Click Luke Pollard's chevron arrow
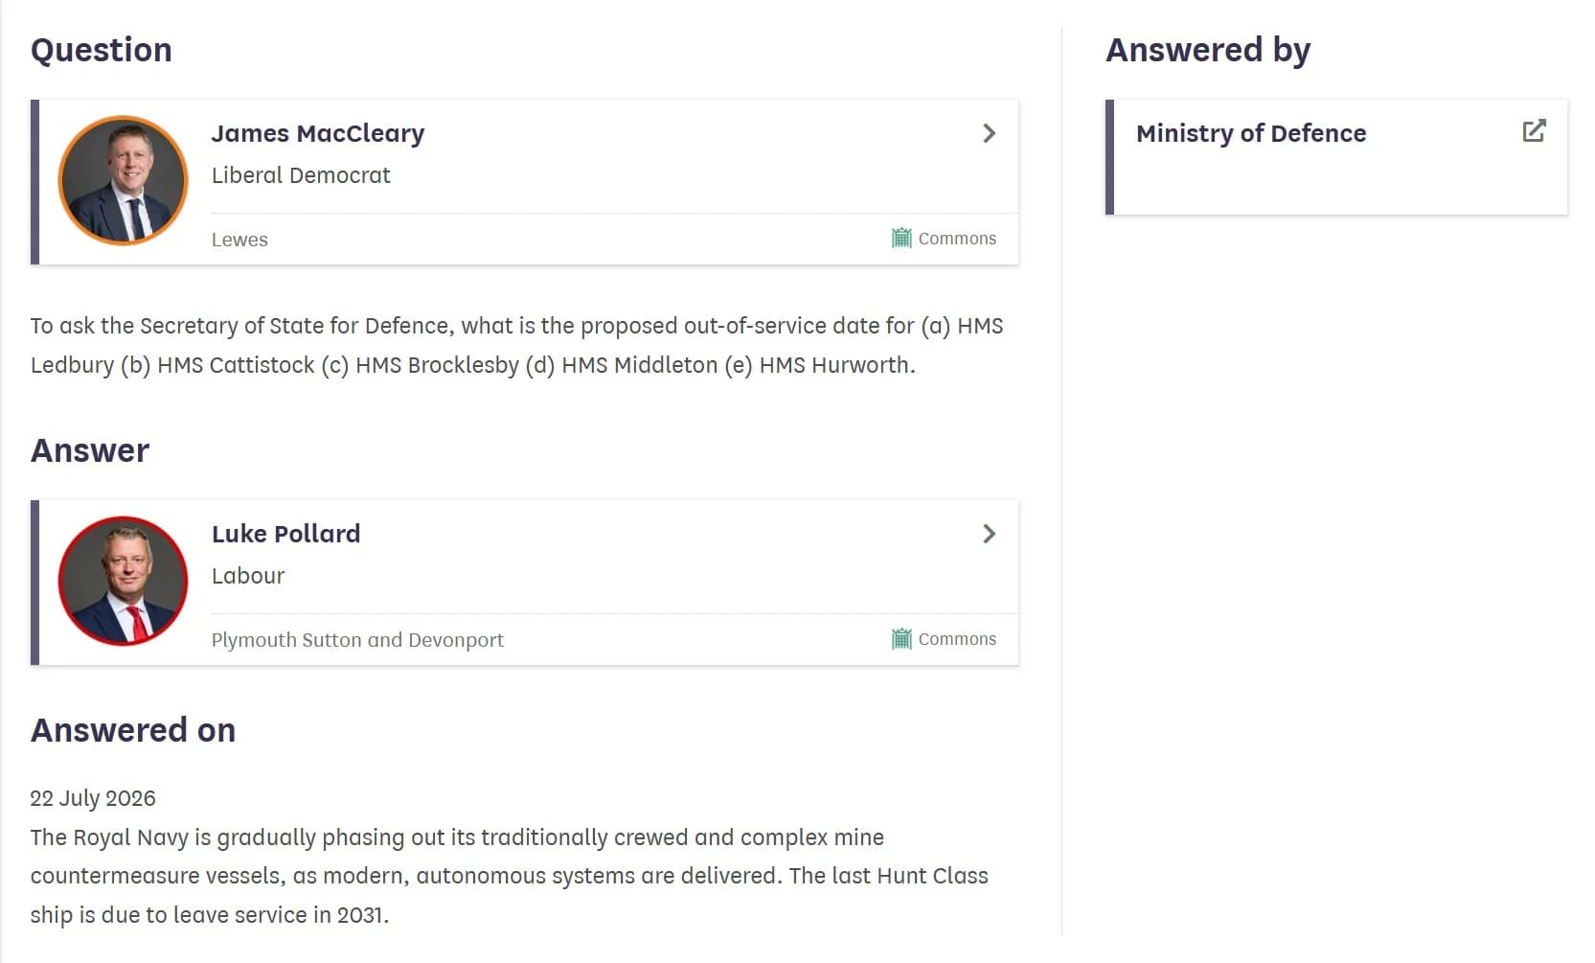The image size is (1595, 963). point(990,534)
